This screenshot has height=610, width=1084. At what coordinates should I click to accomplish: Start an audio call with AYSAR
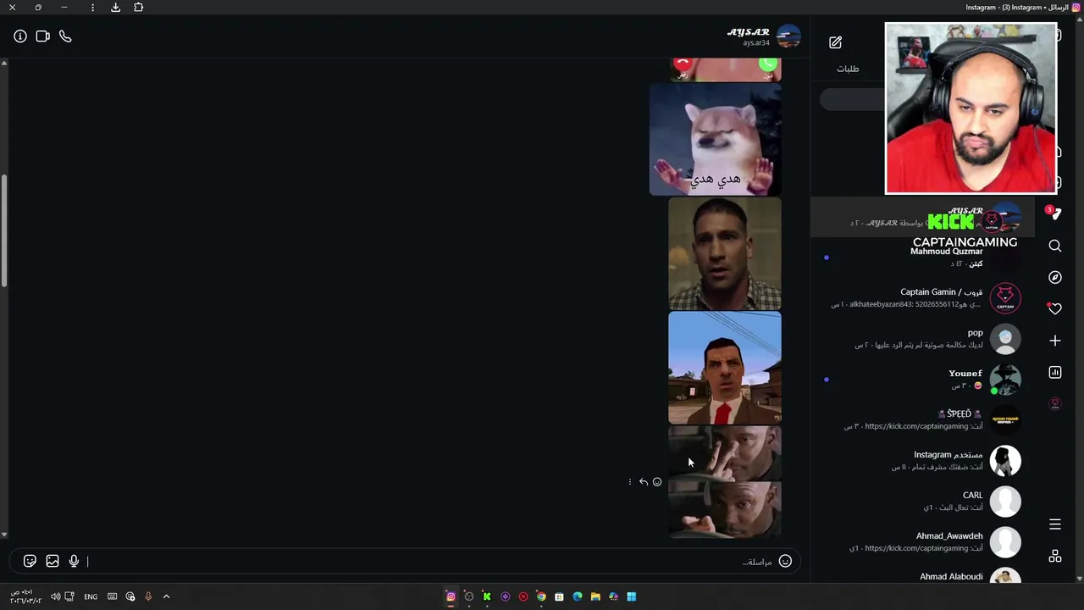[x=65, y=36]
